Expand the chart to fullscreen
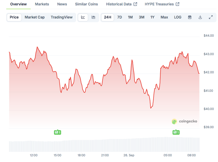The image size is (218, 162). pos(211,17)
